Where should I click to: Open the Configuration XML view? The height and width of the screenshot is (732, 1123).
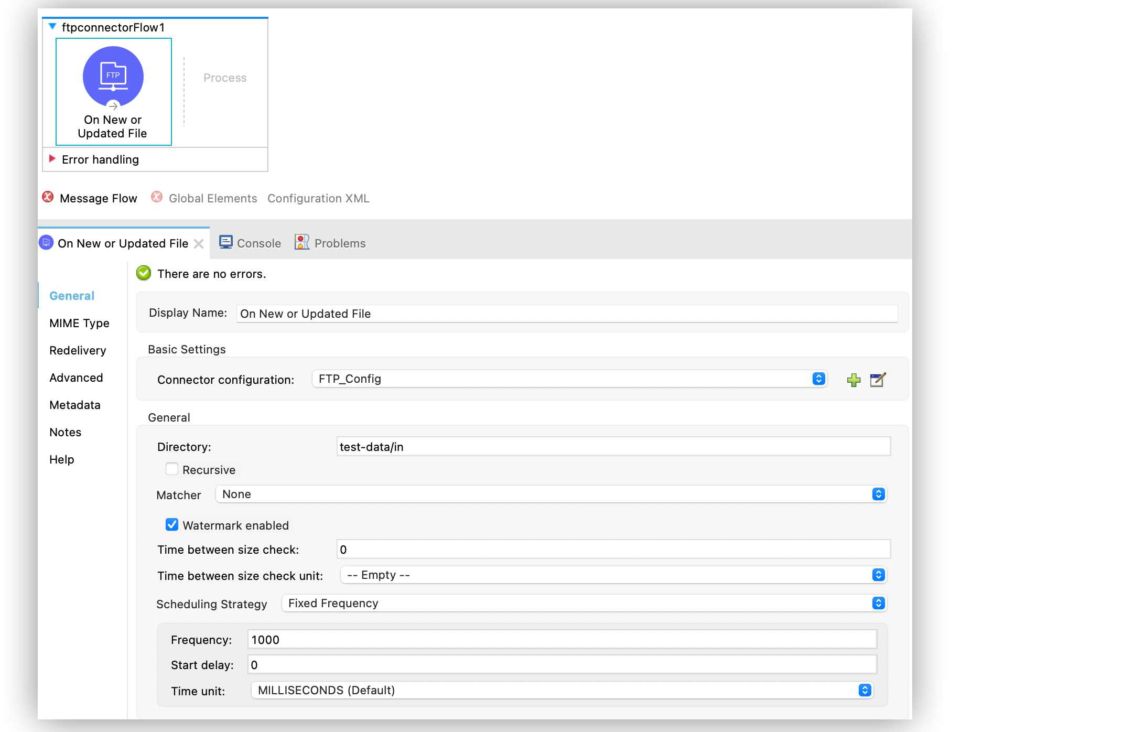(318, 198)
